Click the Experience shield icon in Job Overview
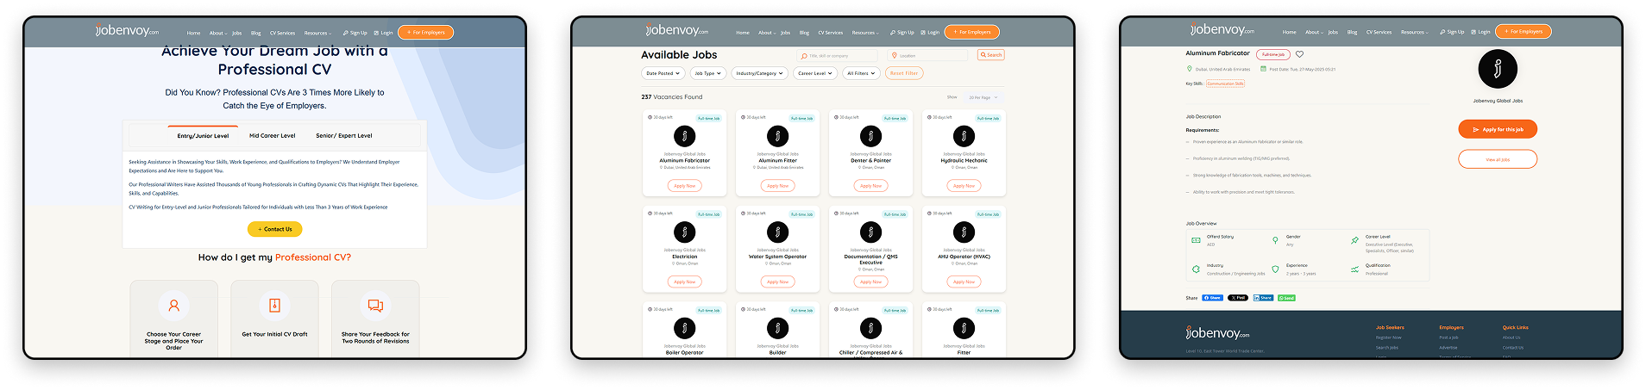Viewport: 1646px width, 390px height. tap(1275, 269)
